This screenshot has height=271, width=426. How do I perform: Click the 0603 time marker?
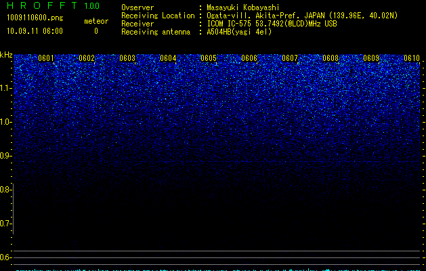pyautogui.click(x=127, y=58)
